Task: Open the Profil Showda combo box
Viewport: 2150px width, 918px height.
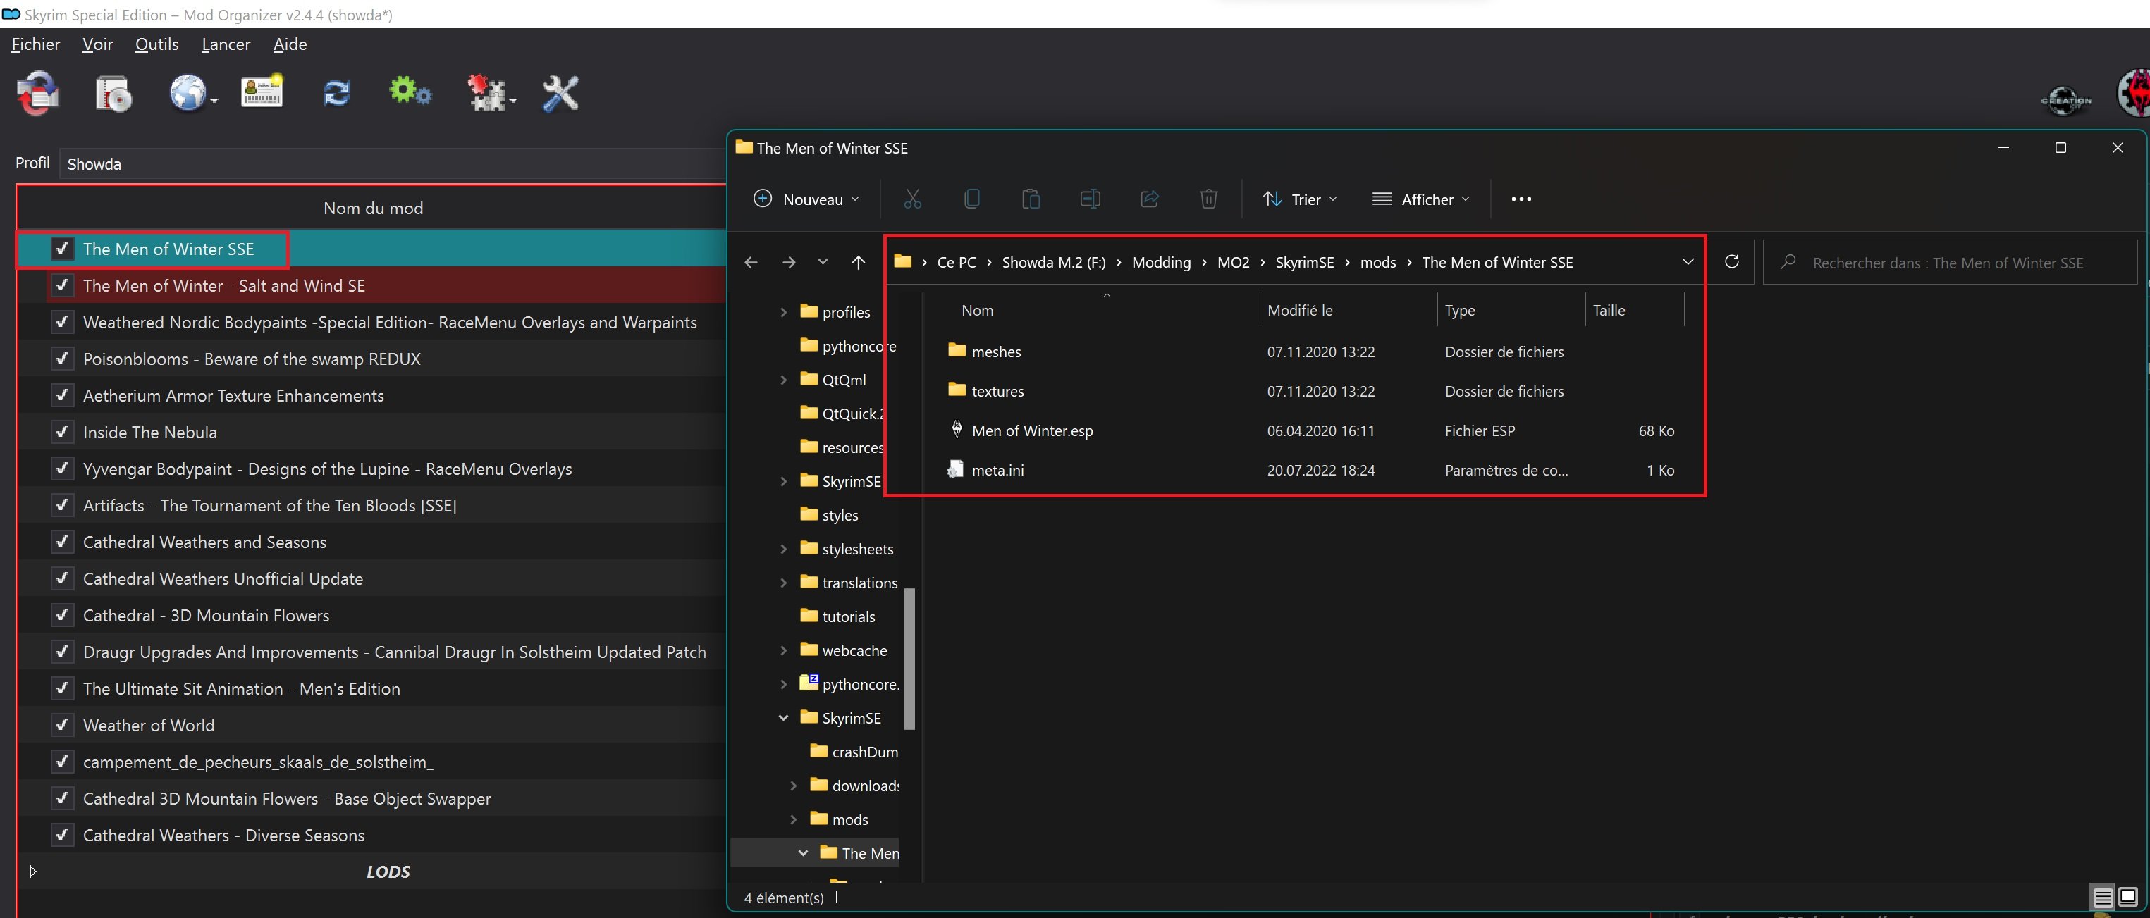Action: pyautogui.click(x=392, y=164)
